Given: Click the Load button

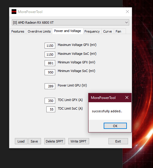Looking at the screenshot, I should pos(21,141).
